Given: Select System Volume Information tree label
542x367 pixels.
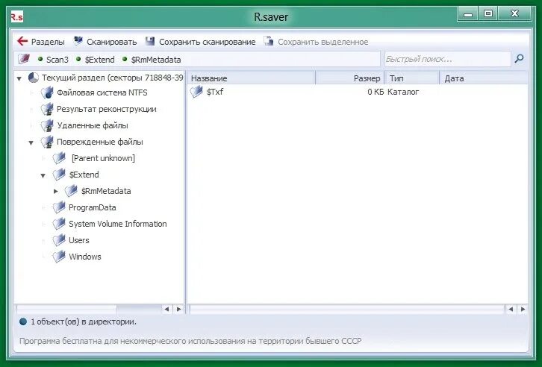Looking at the screenshot, I should pos(117,224).
